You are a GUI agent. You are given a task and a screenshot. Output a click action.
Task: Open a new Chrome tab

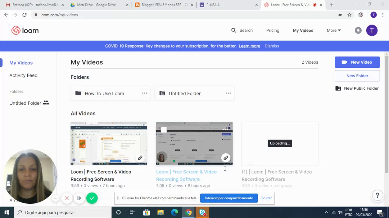click(332, 5)
